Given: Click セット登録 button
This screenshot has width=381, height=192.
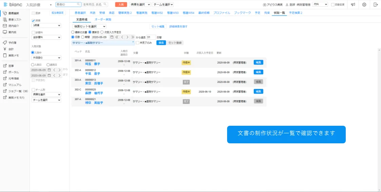Looking at the screenshot, I should click(x=175, y=43).
